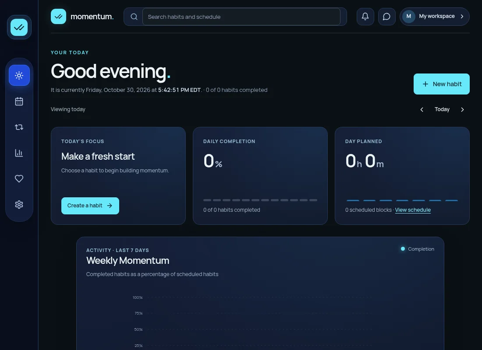482x350 pixels.
Task: Click the YOUR TODAY label
Action: point(70,52)
